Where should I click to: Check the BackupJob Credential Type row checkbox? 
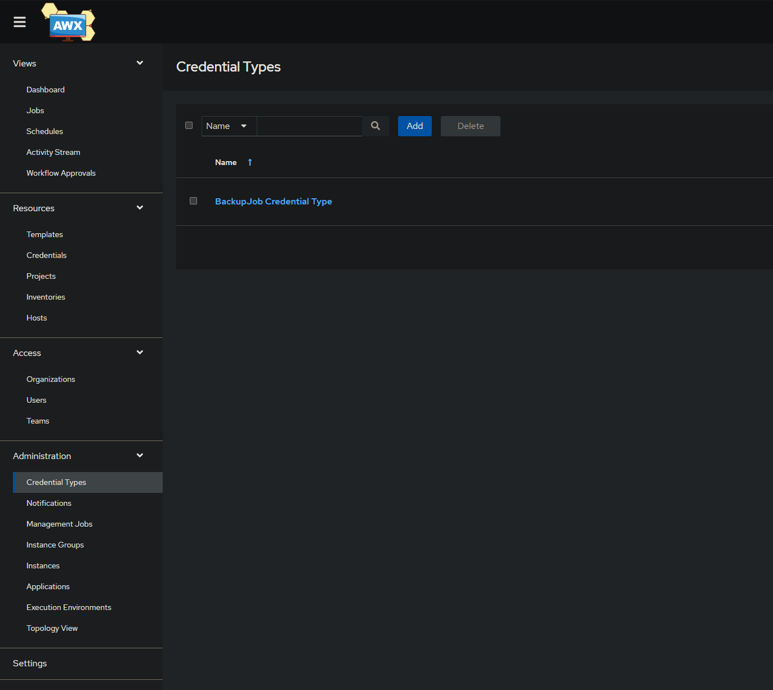coord(194,201)
